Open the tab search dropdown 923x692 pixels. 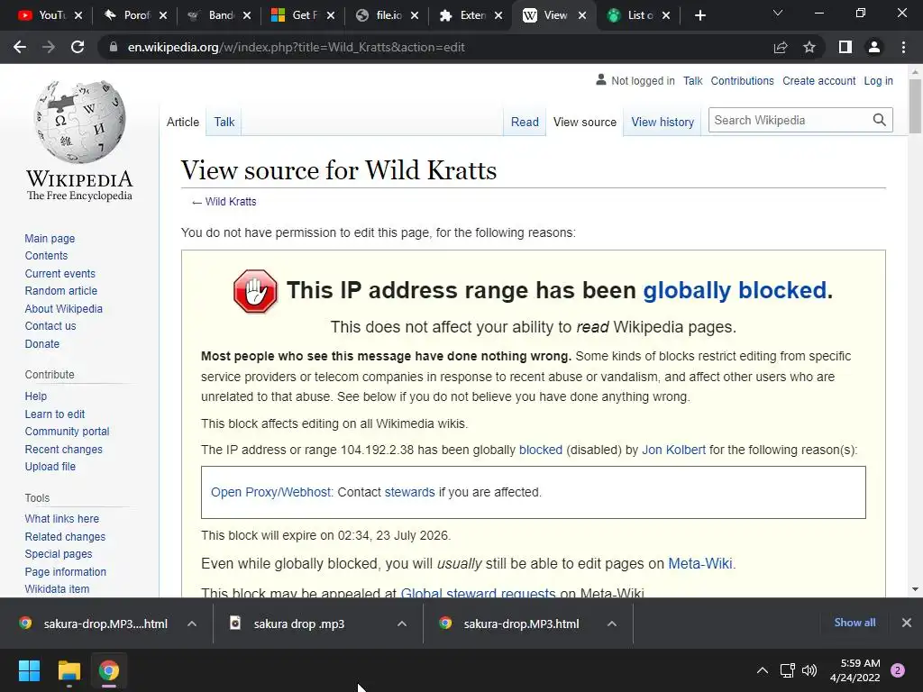click(x=778, y=13)
